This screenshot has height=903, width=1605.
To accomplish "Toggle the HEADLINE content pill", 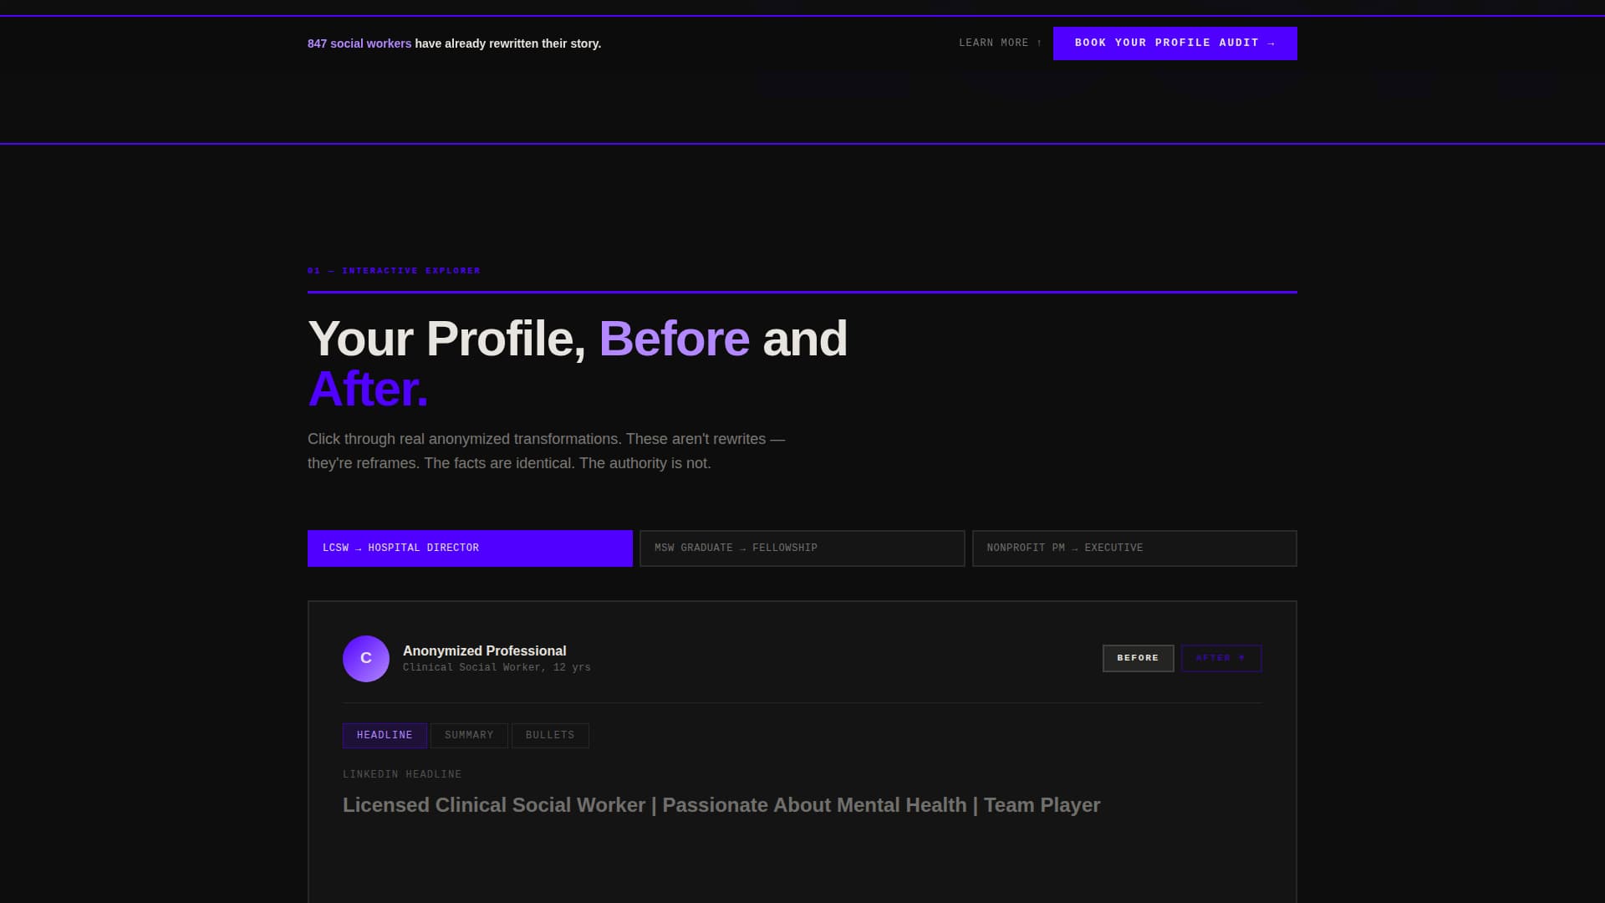I will click(x=384, y=735).
